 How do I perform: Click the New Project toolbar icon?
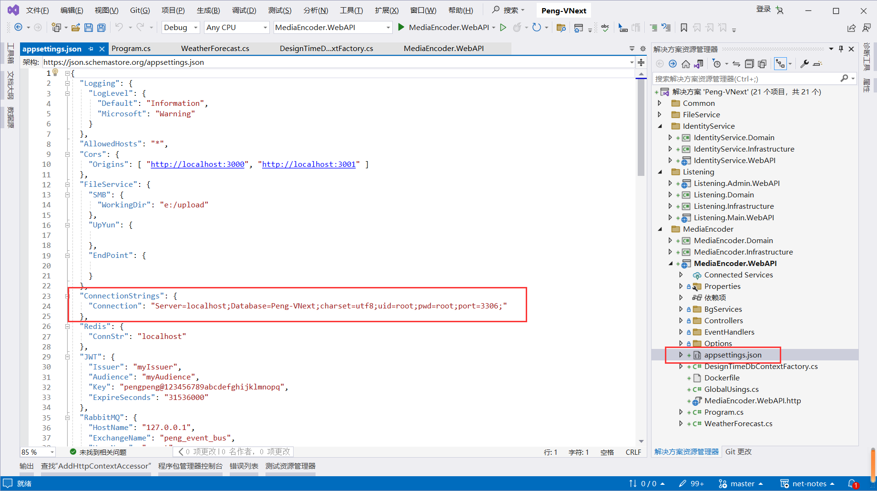point(56,27)
